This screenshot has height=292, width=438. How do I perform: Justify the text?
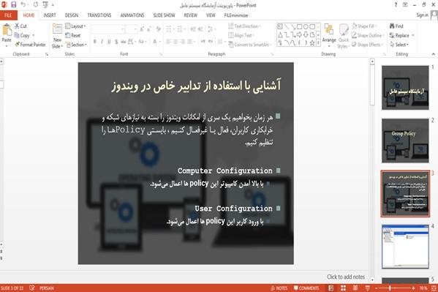[x=190, y=42]
